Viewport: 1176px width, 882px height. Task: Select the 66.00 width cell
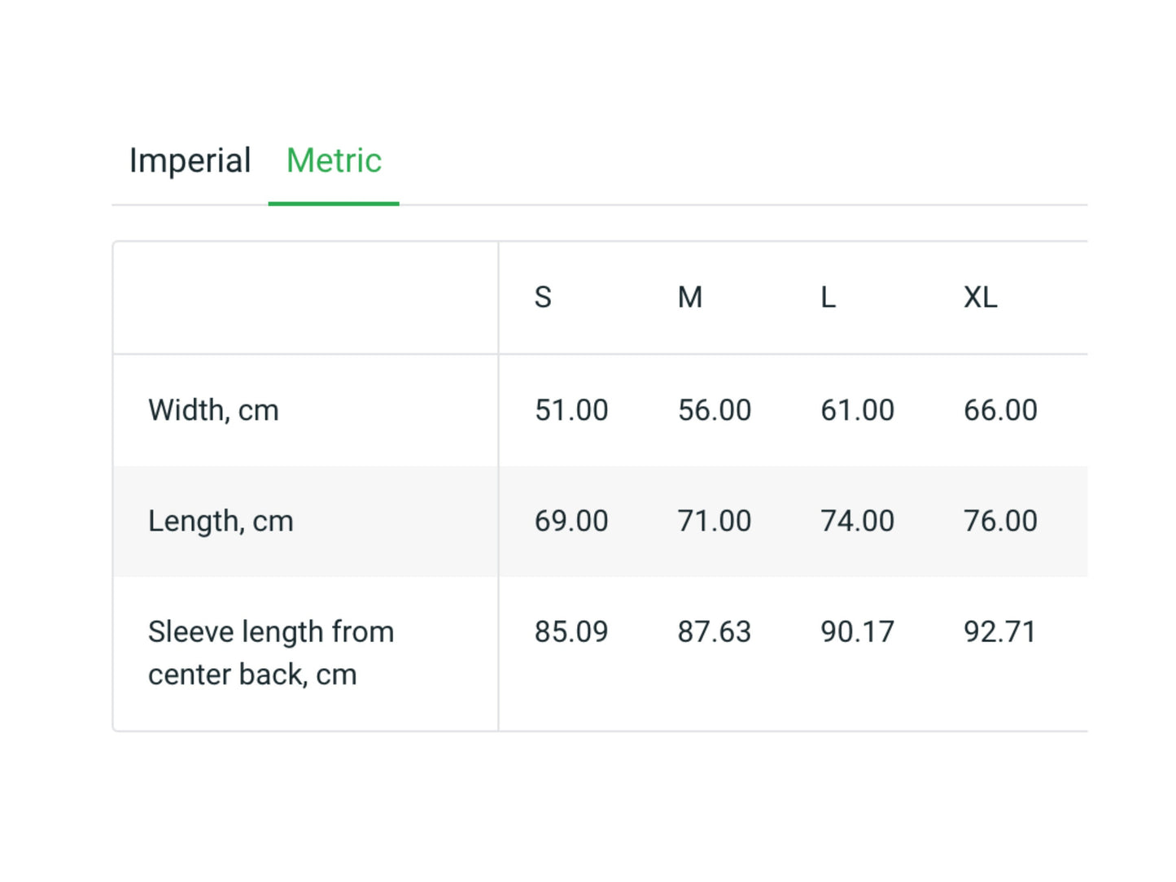pyautogui.click(x=1000, y=410)
